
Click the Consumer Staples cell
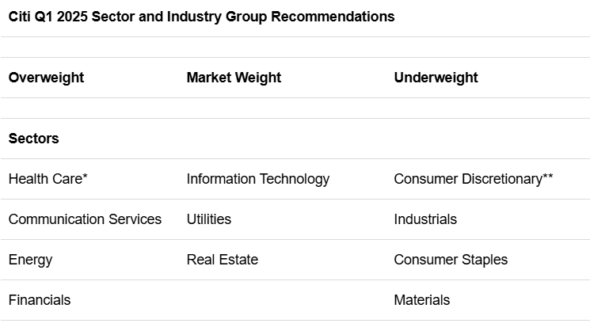[451, 260]
